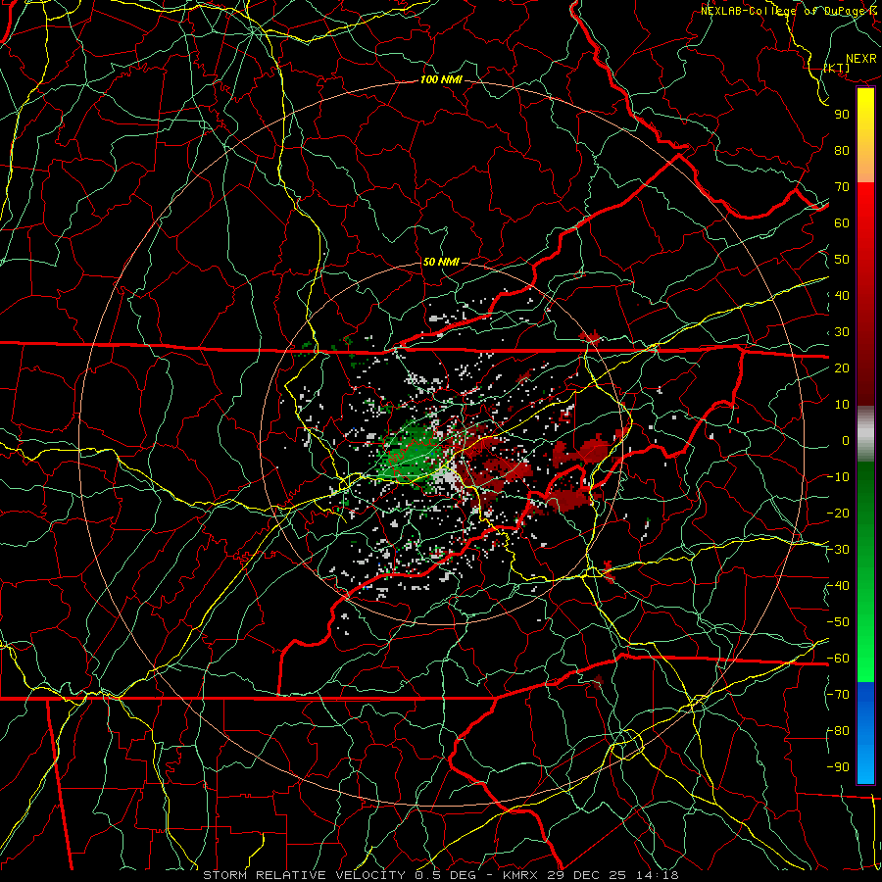Viewport: 882px width, 882px height.
Task: Click the gray zero-velocity blob at the radar center
Action: coord(448,476)
